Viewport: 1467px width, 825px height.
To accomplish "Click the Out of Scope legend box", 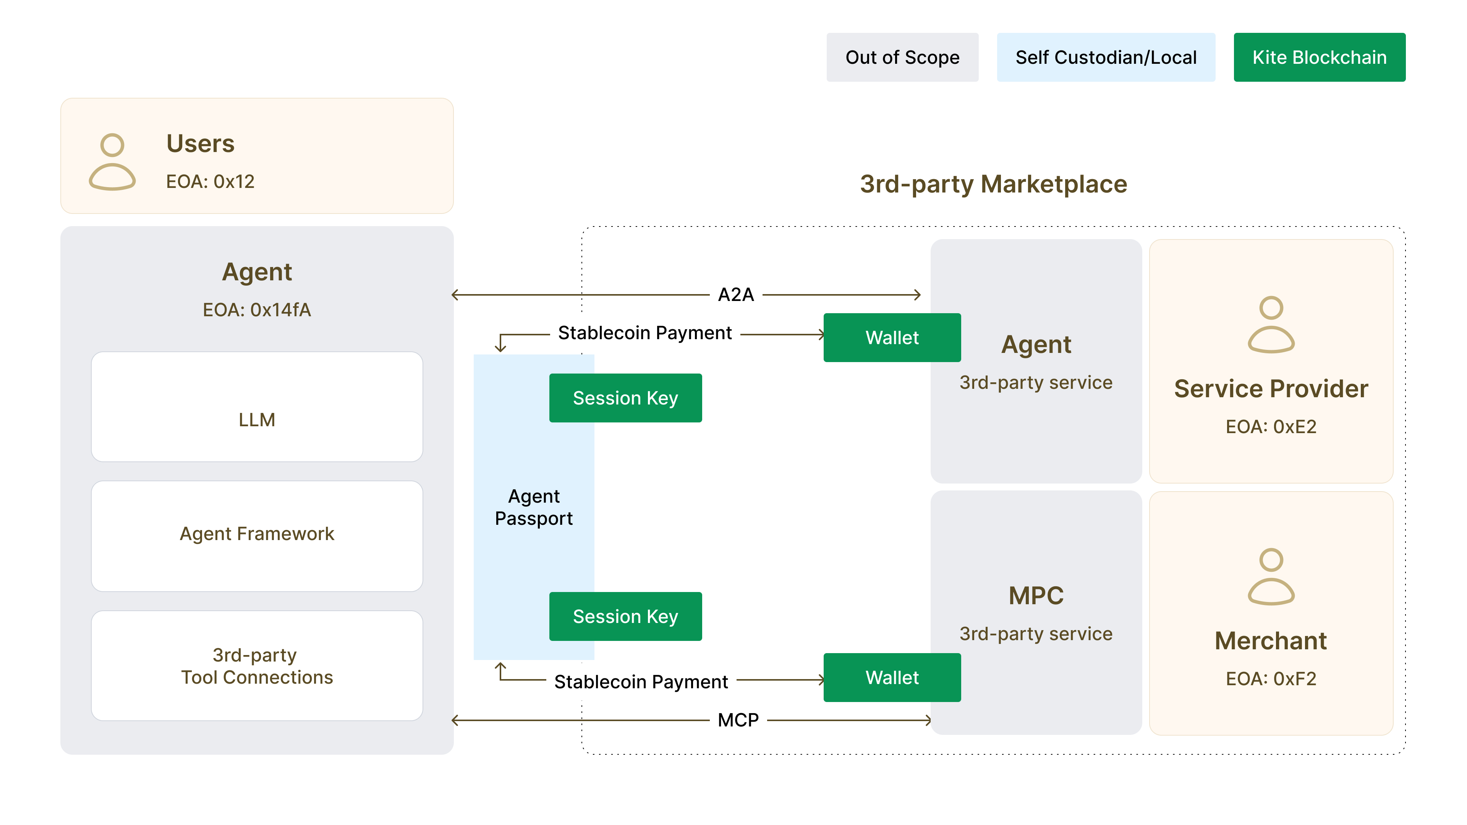I will tap(902, 58).
